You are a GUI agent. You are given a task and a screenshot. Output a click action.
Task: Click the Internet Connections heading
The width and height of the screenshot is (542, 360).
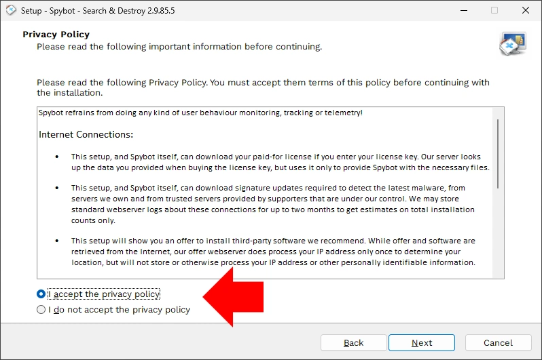tap(86, 134)
